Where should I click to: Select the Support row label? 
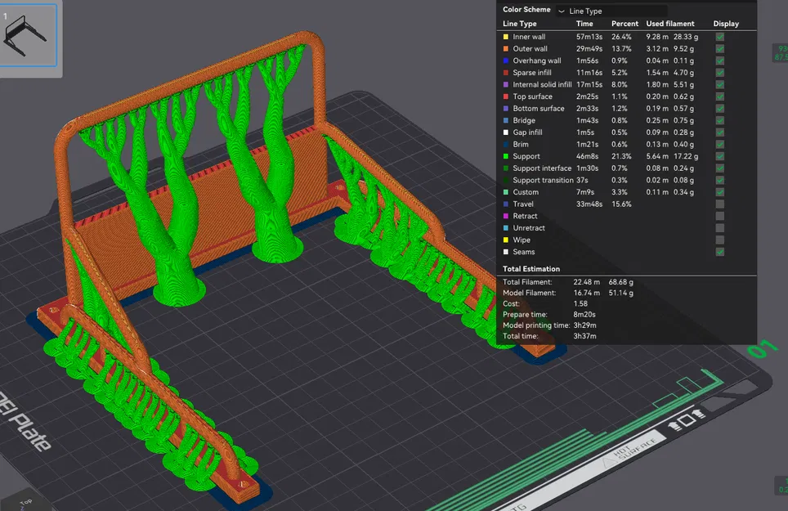[x=526, y=156]
